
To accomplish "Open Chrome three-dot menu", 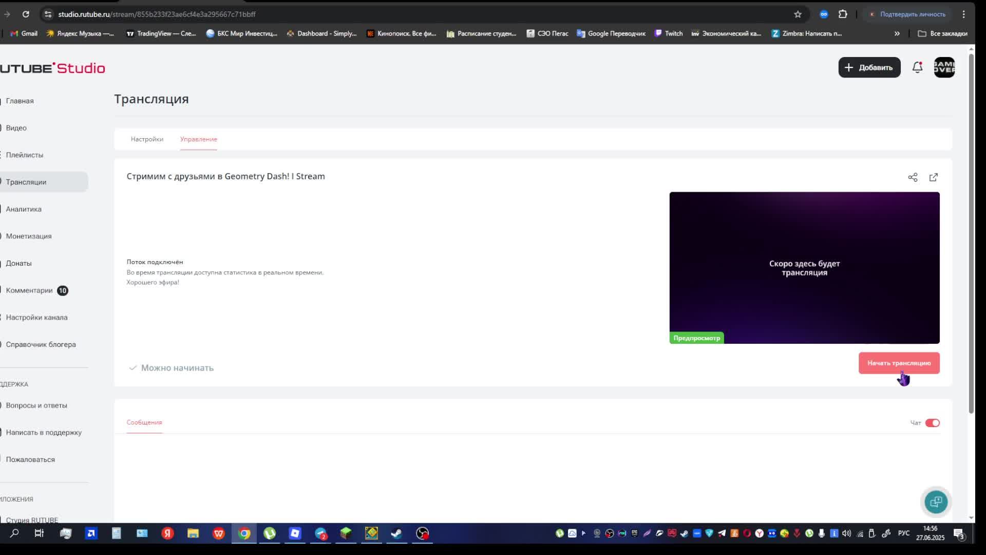I will pyautogui.click(x=964, y=14).
